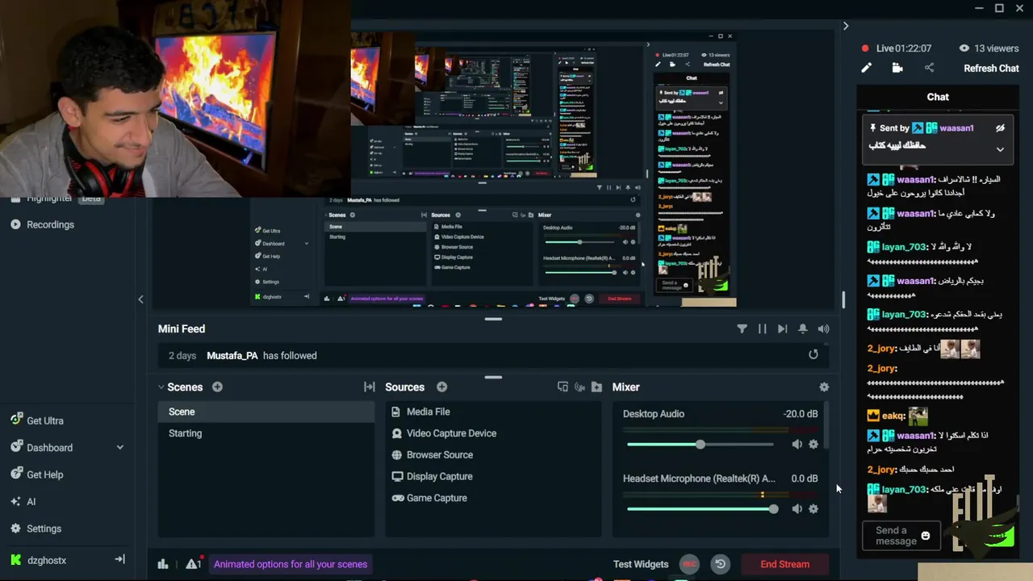Pause the Mini Feed alert queue
This screenshot has height=581, width=1033.
[762, 329]
